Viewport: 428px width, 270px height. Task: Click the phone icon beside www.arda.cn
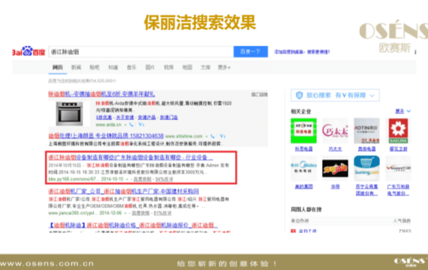click(131, 124)
